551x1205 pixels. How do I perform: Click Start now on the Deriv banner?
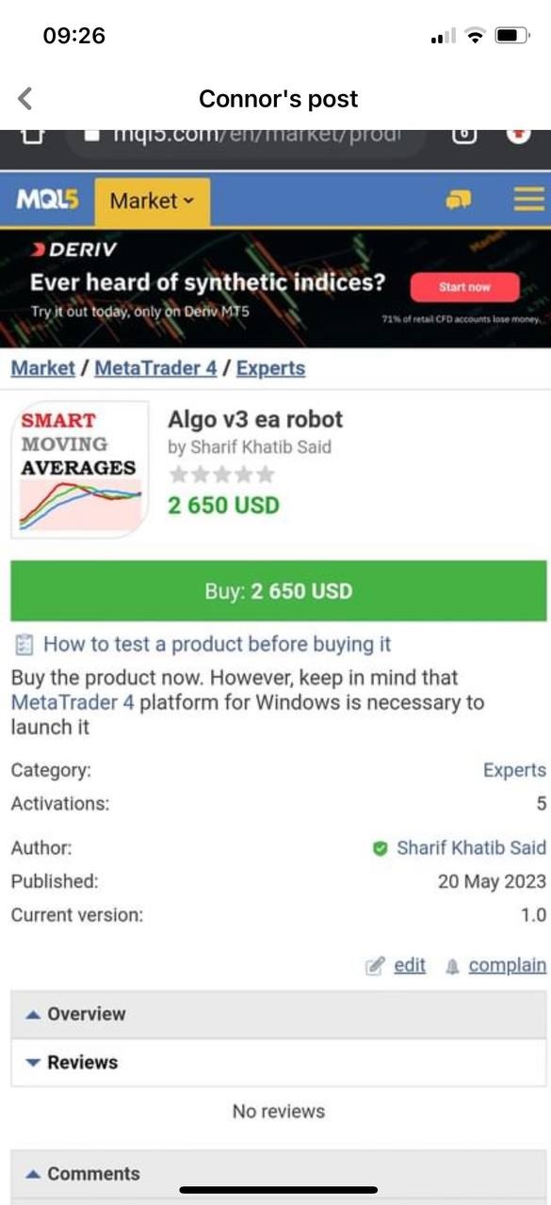coord(463,287)
